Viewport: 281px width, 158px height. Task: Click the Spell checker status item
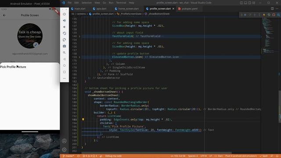(x=263, y=156)
